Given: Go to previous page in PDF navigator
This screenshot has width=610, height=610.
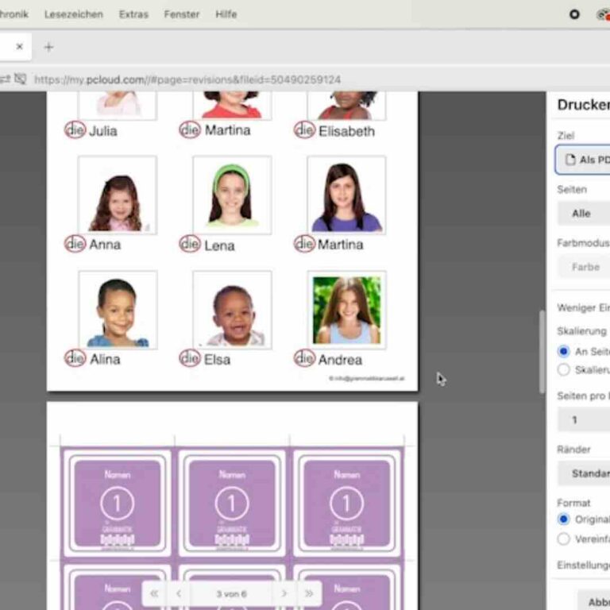Looking at the screenshot, I should click(x=179, y=593).
